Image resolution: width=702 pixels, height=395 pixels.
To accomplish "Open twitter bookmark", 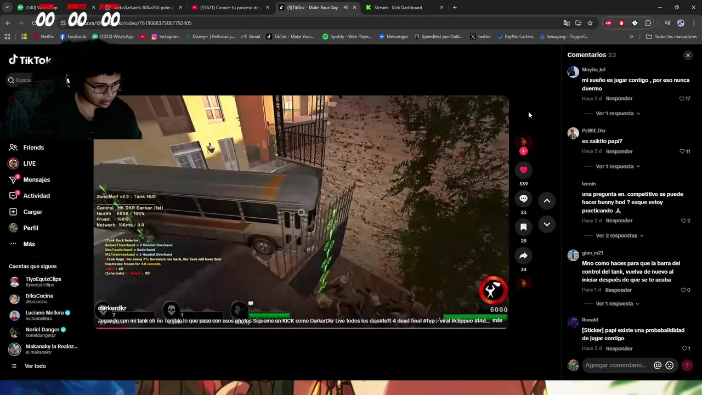I will (x=480, y=37).
